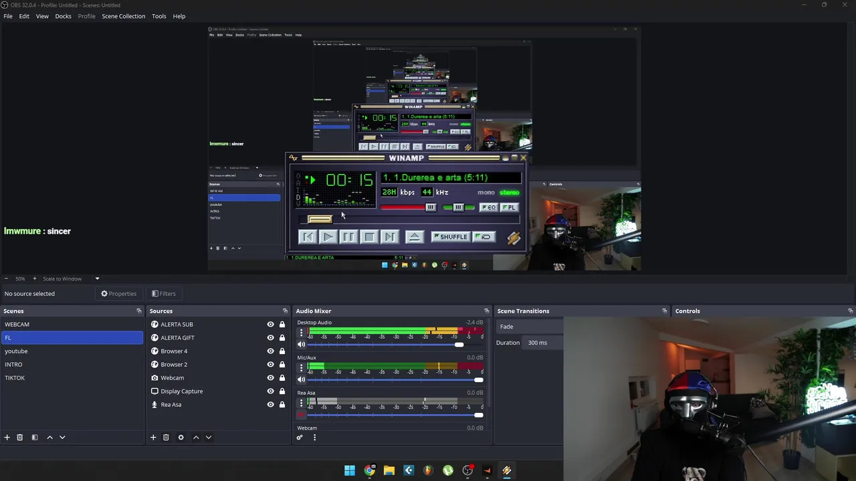Image resolution: width=856 pixels, height=481 pixels.
Task: Open Winamp from the taskbar
Action: point(507,470)
